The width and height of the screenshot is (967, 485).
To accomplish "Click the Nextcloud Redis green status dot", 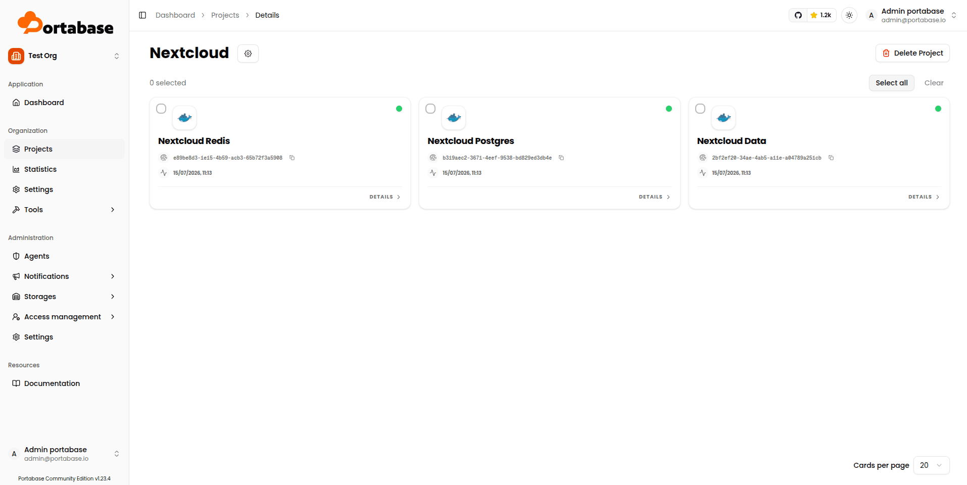I will pos(399,109).
